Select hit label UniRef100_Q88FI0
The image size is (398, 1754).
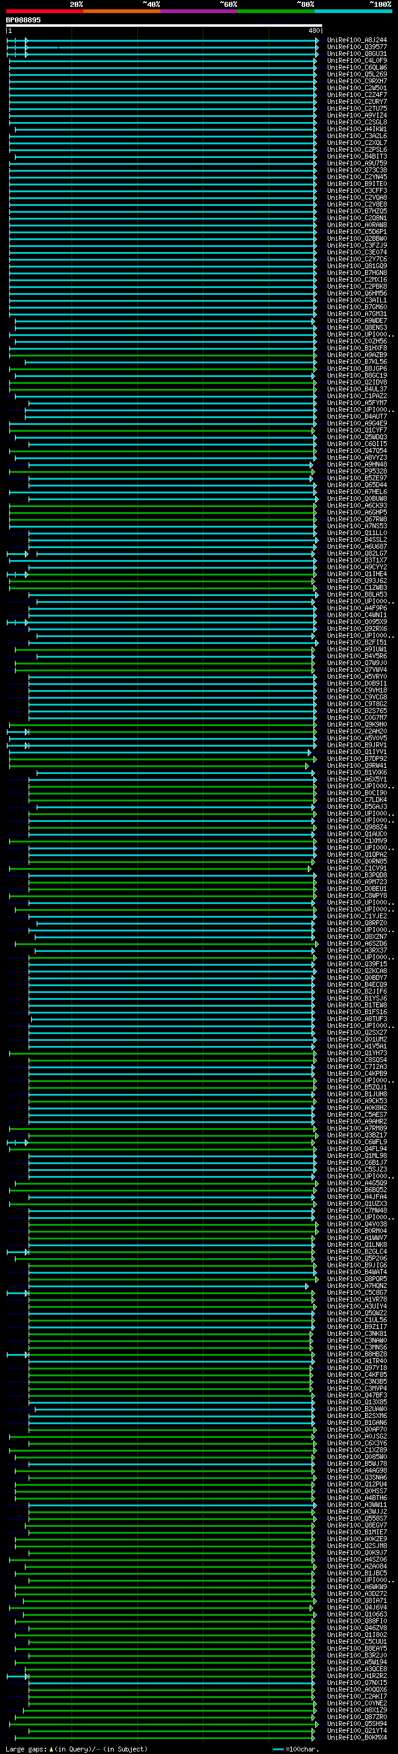pos(357,1621)
